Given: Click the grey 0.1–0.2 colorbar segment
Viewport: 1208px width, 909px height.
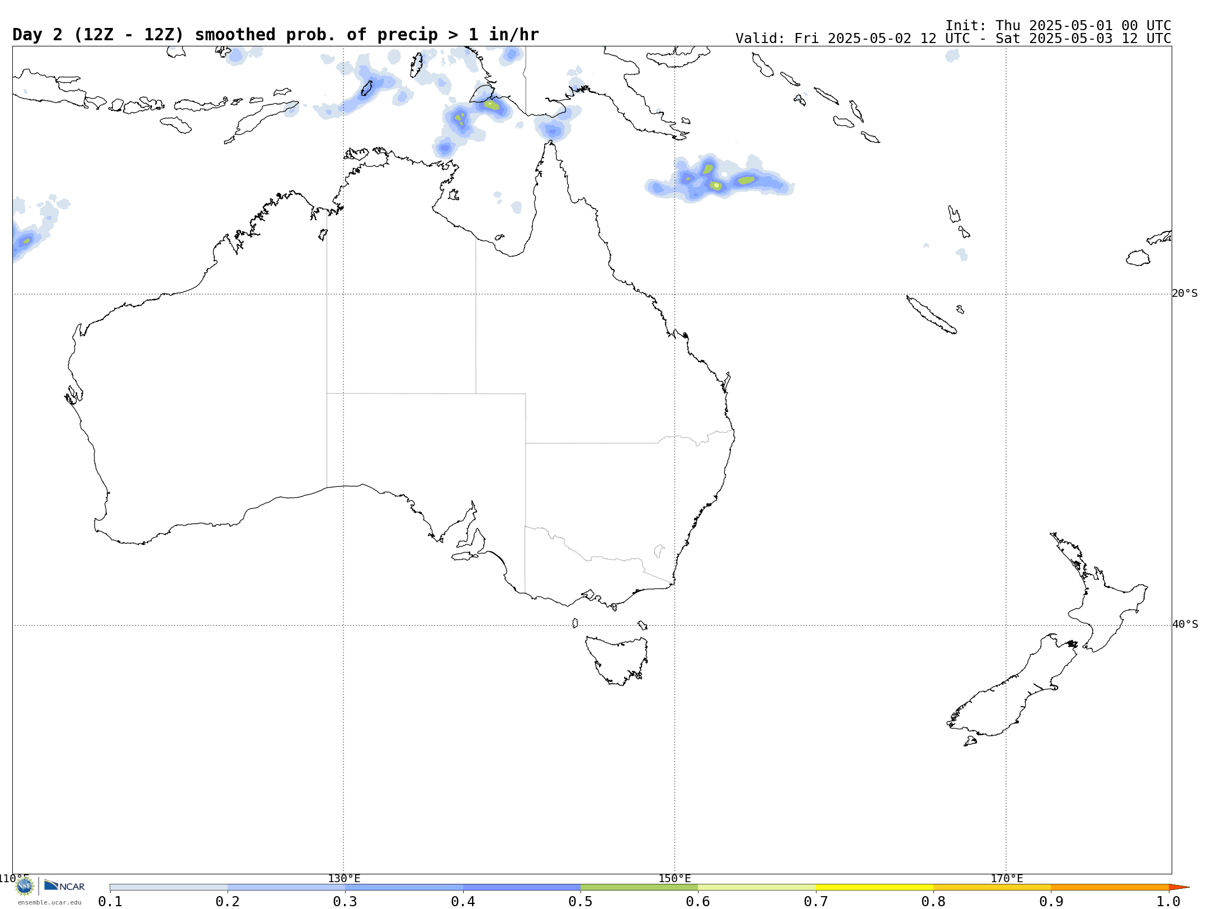Looking at the screenshot, I should point(169,887).
